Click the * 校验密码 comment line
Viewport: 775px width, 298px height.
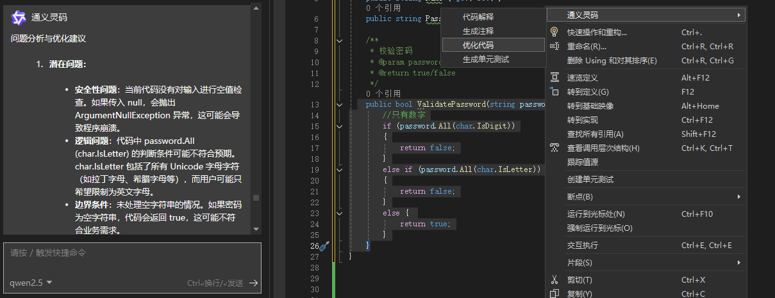point(391,51)
